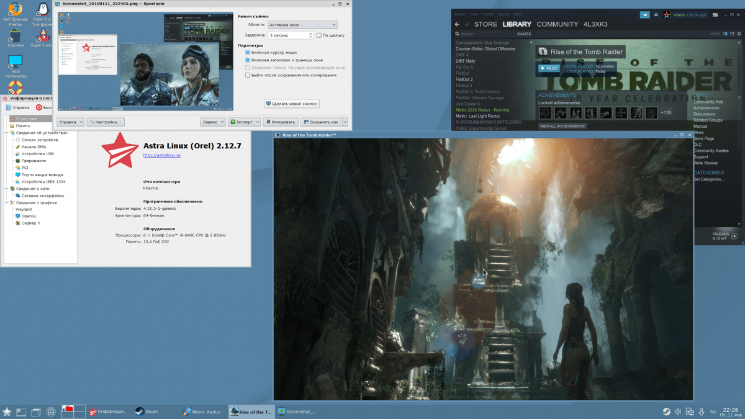Image resolution: width=745 pixels, height=419 pixels.
Task: Click Steam profile avatar icon
Action: click(x=667, y=14)
